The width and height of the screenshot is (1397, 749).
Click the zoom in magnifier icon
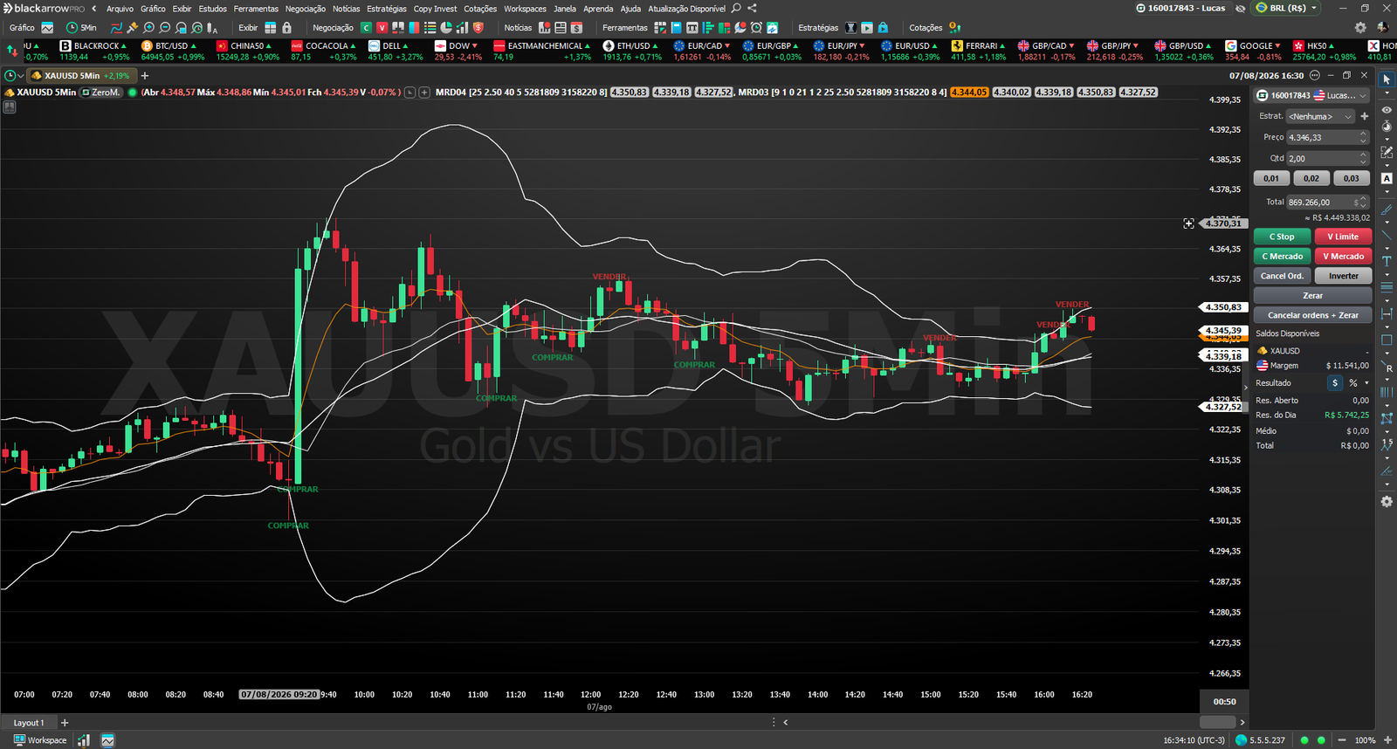pos(149,28)
